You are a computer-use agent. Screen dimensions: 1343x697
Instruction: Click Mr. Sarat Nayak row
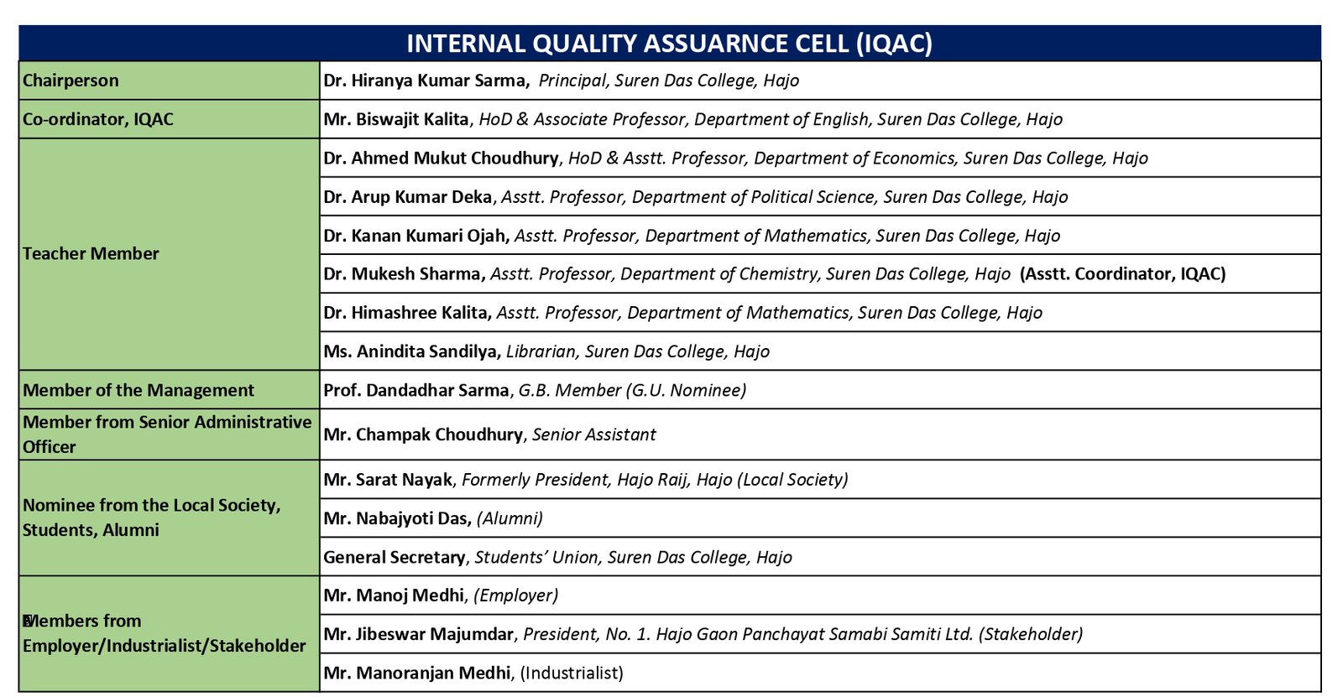click(x=585, y=480)
